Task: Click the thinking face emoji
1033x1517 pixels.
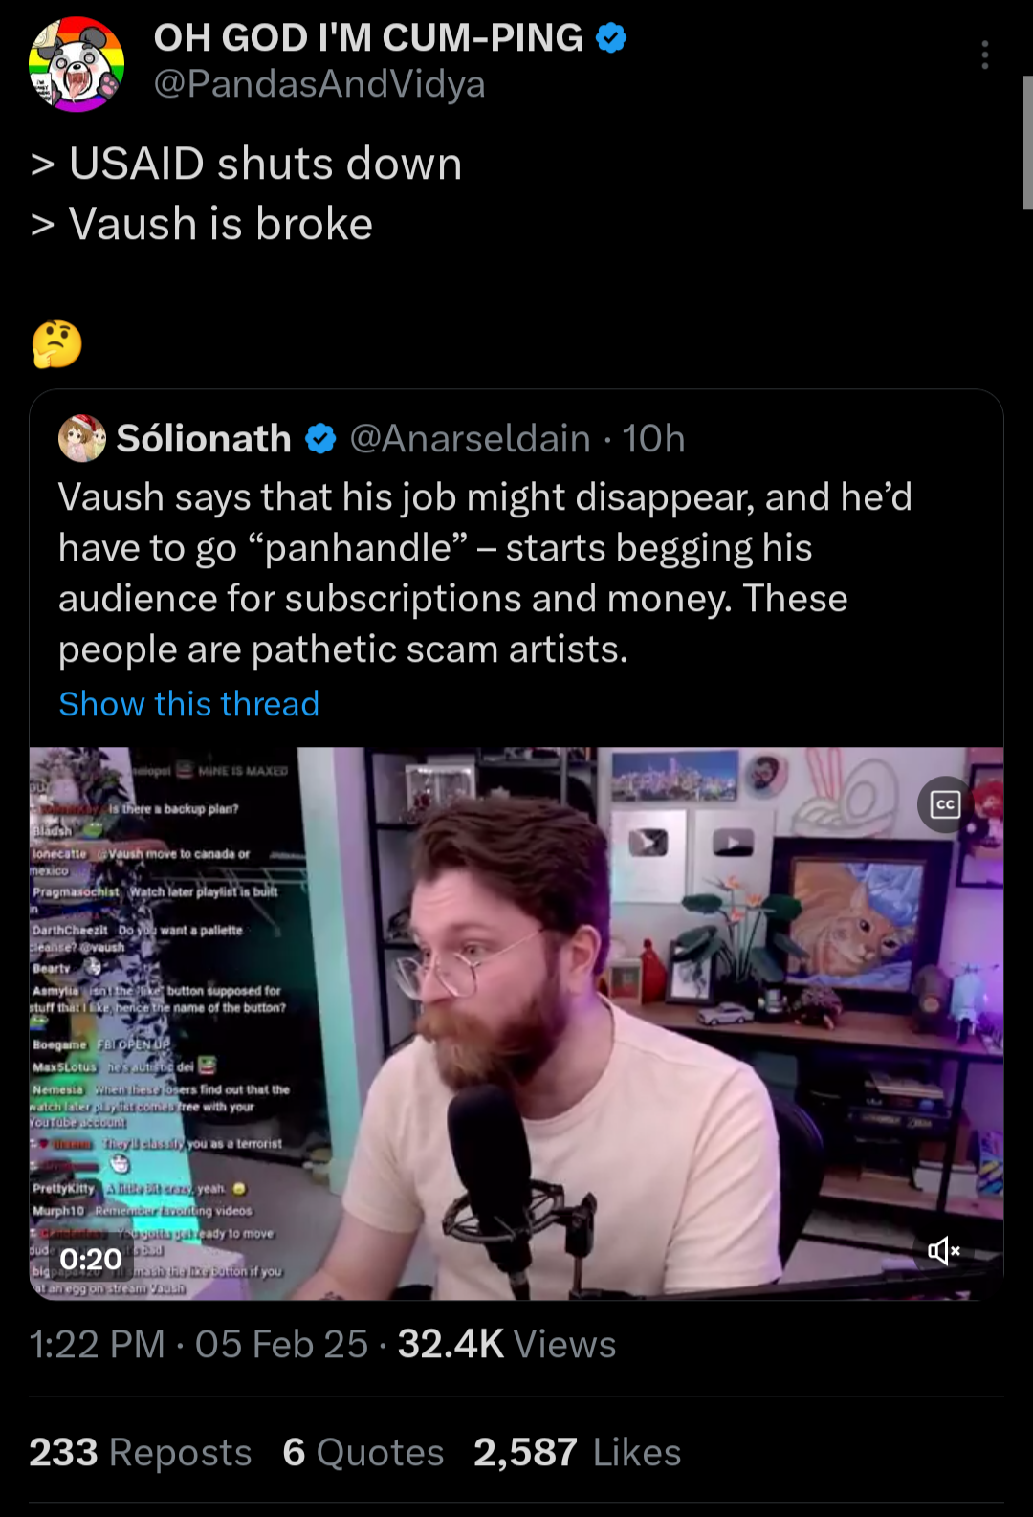Action: click(x=57, y=344)
